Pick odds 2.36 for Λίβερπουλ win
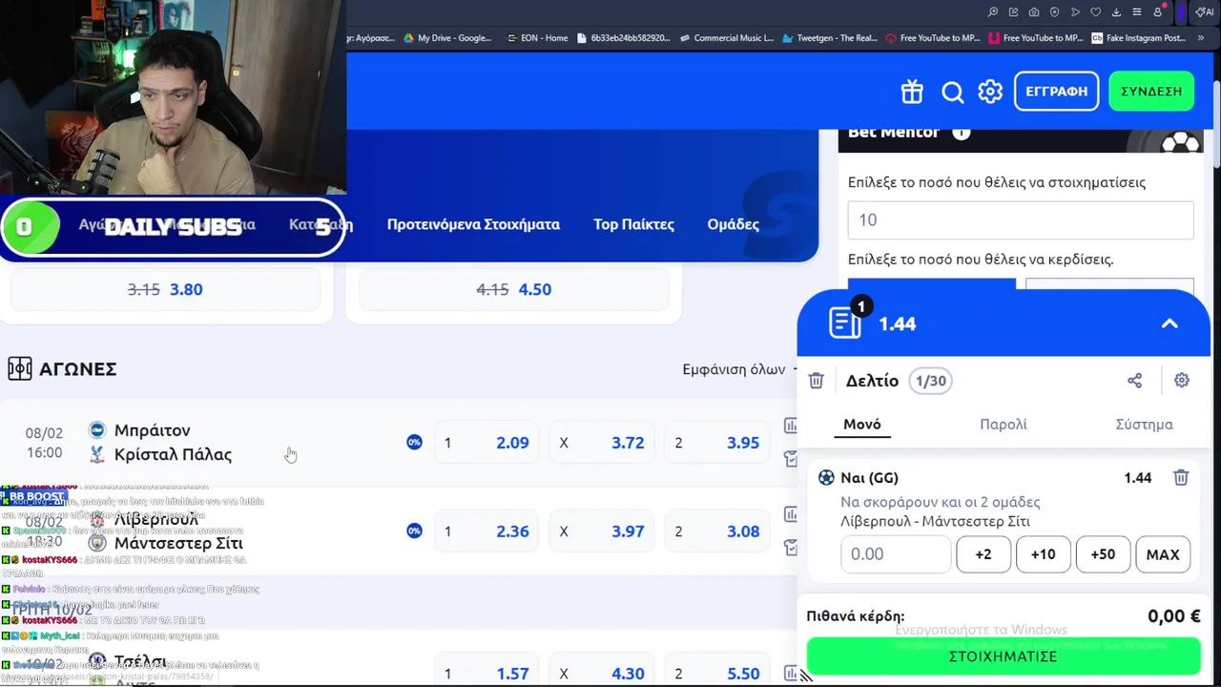This screenshot has width=1221, height=687. [x=487, y=531]
